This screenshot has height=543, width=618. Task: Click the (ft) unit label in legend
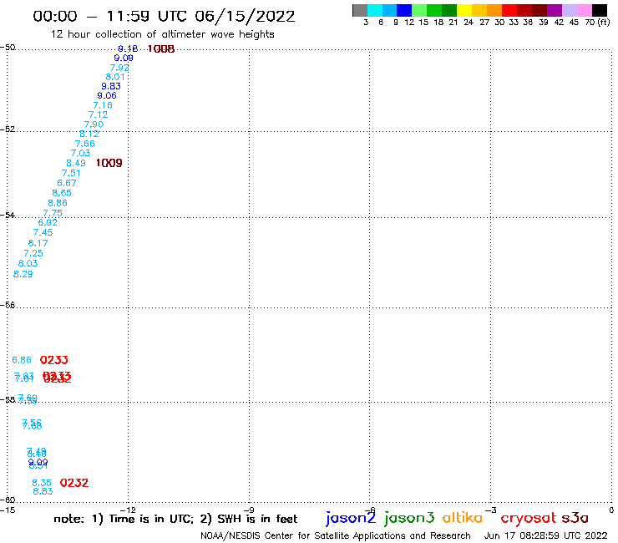(604, 22)
